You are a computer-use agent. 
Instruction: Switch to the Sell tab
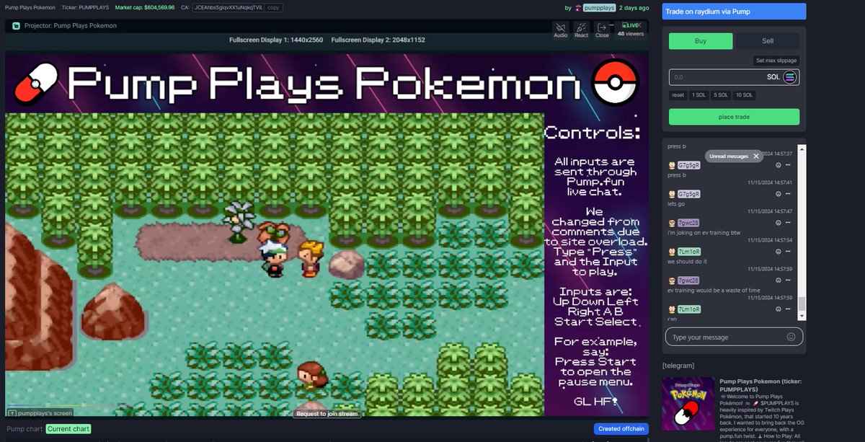pos(768,41)
